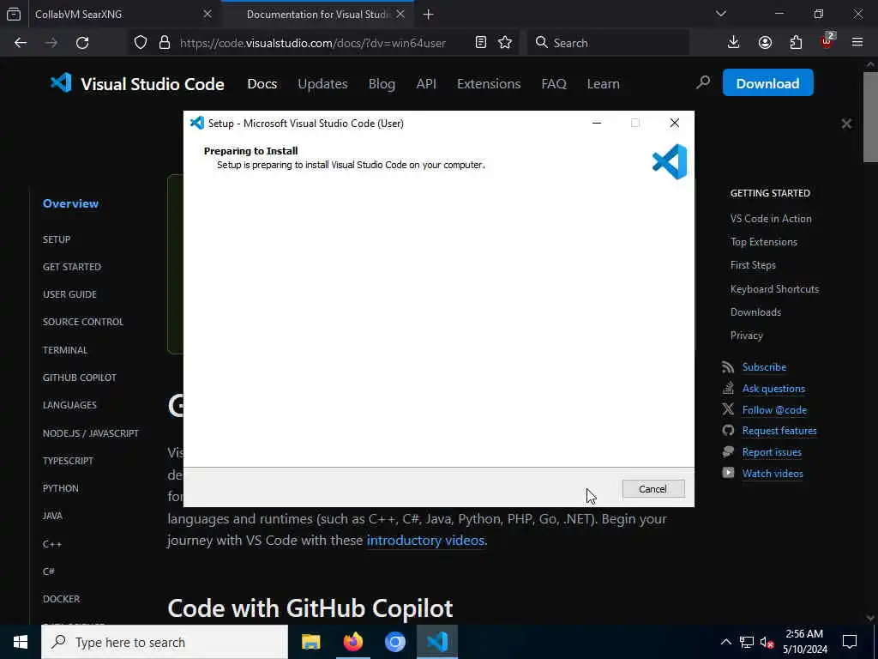Screen dimensions: 878x659
Task: Open the notification center icon
Action: (x=850, y=642)
